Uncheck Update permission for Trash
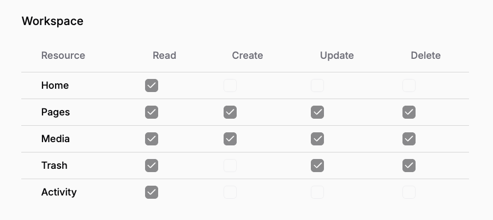 317,166
